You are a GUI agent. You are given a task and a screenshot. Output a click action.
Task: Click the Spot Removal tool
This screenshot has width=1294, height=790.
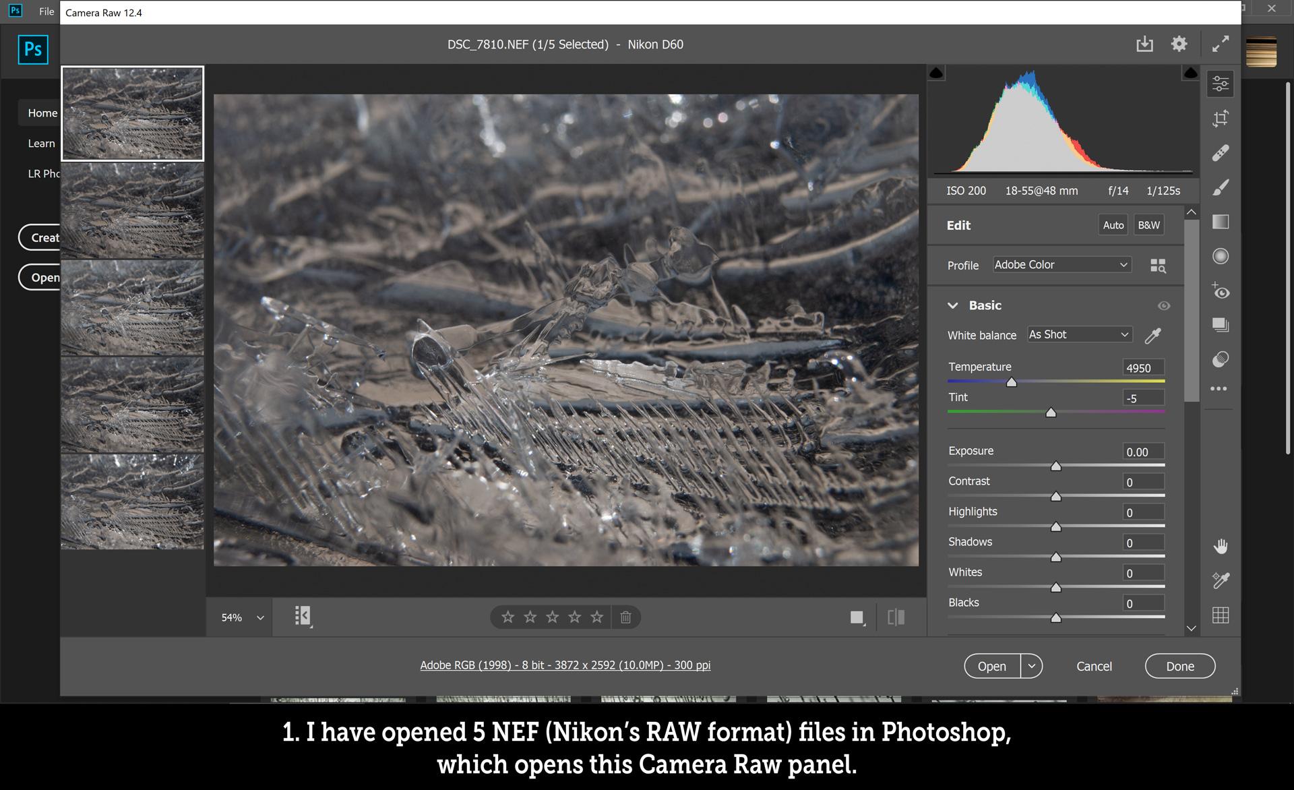pyautogui.click(x=1222, y=152)
